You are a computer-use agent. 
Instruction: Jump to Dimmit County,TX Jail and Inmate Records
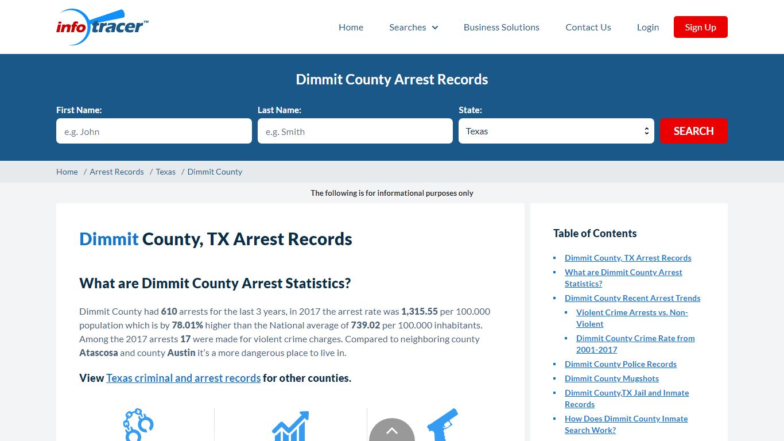(x=627, y=399)
